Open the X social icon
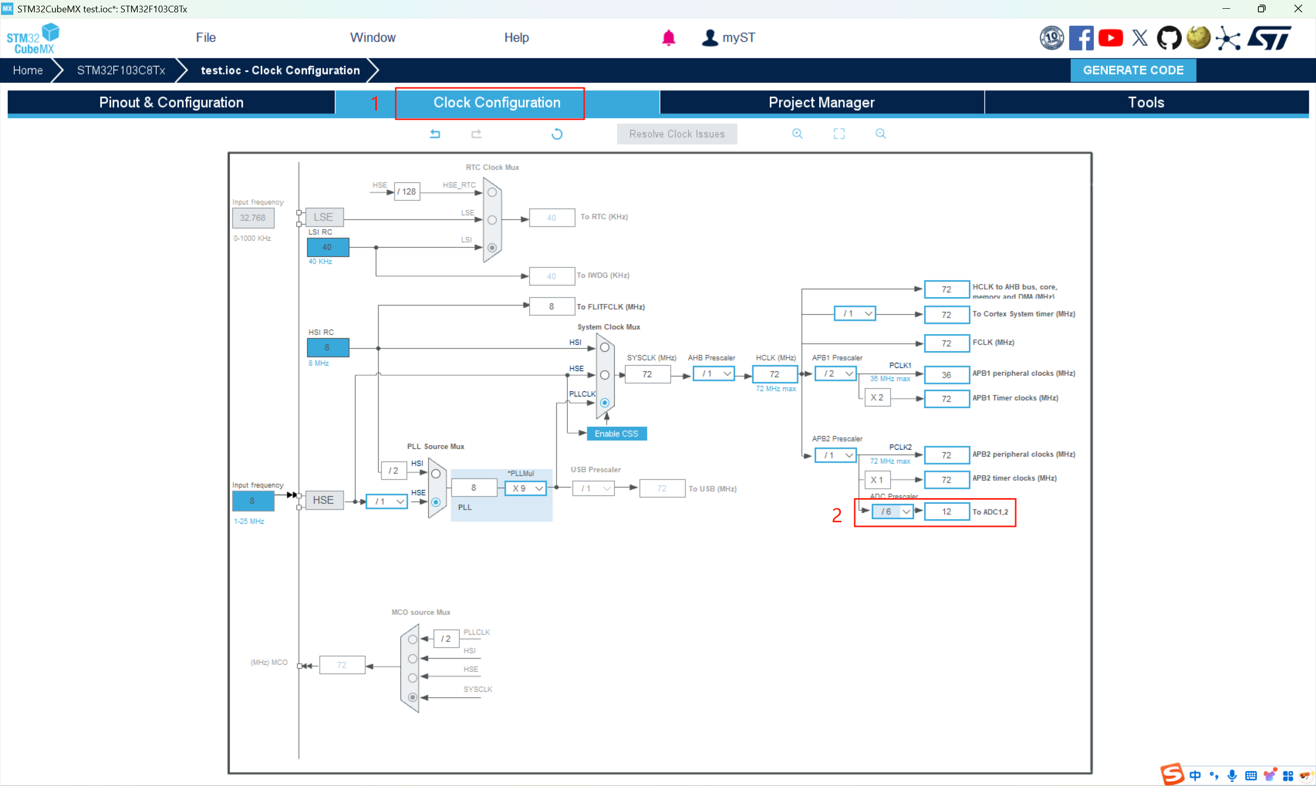Viewport: 1316px width, 786px height. (x=1140, y=38)
